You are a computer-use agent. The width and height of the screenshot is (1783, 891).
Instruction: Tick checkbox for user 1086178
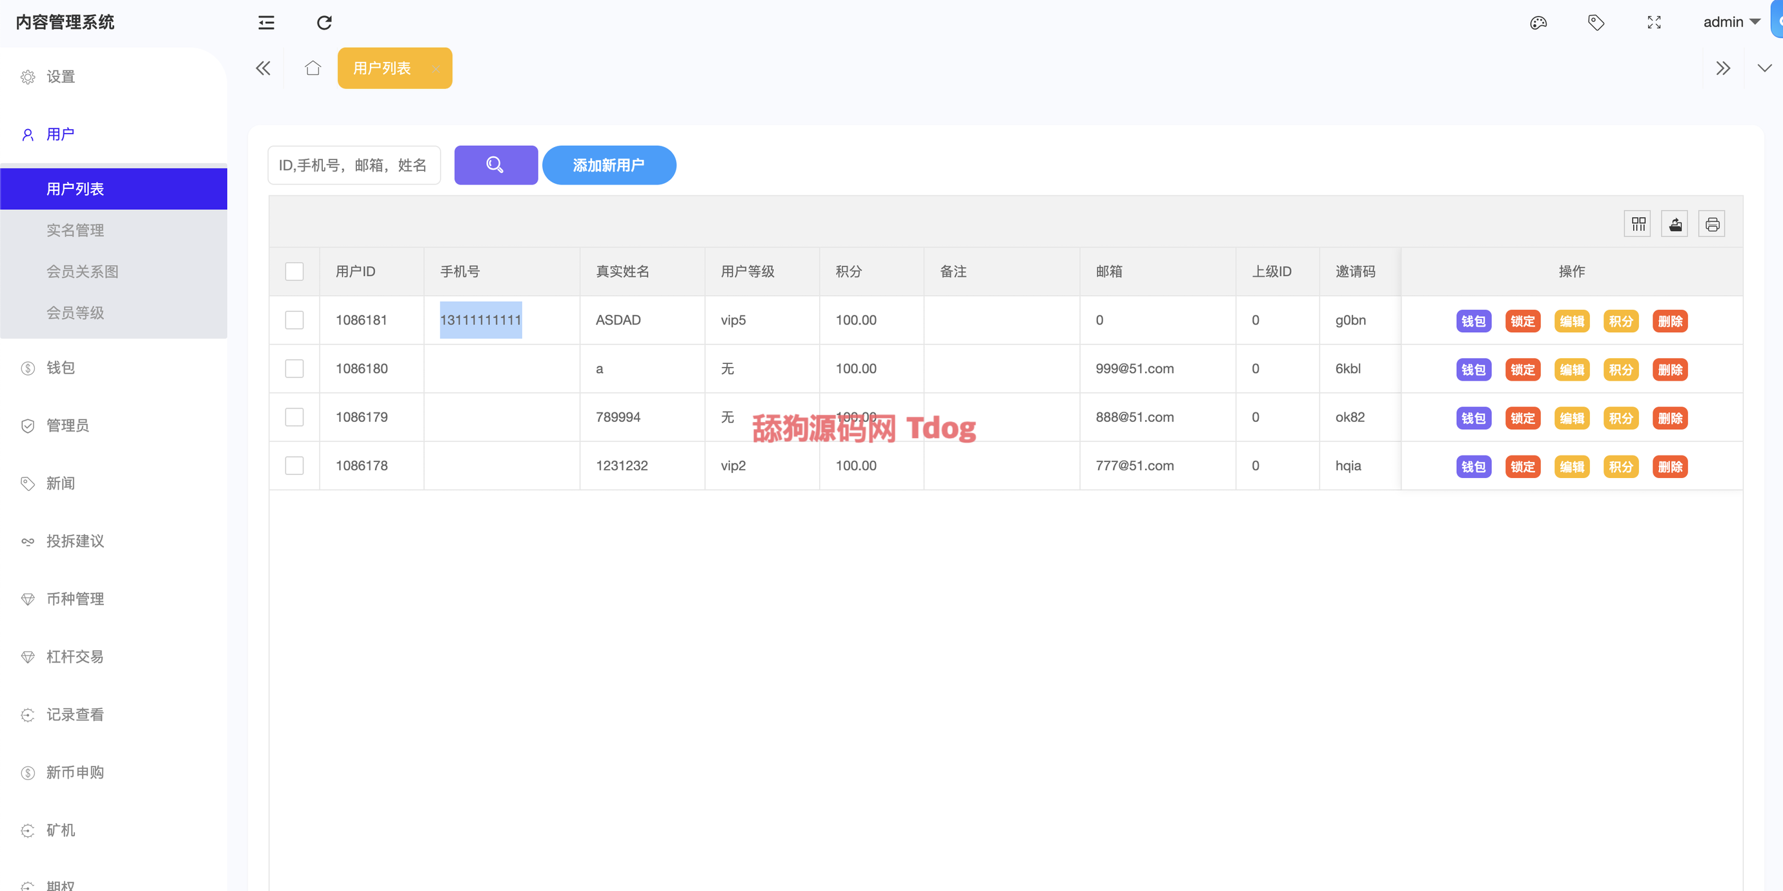coord(294,466)
